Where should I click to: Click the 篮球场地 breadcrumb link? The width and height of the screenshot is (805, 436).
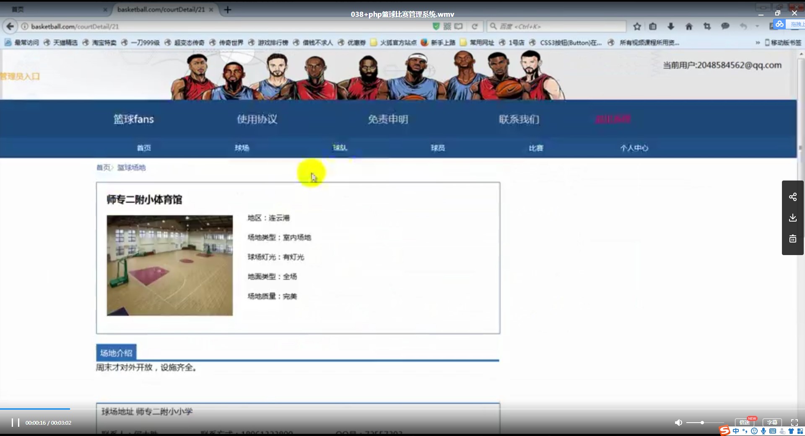(x=131, y=168)
